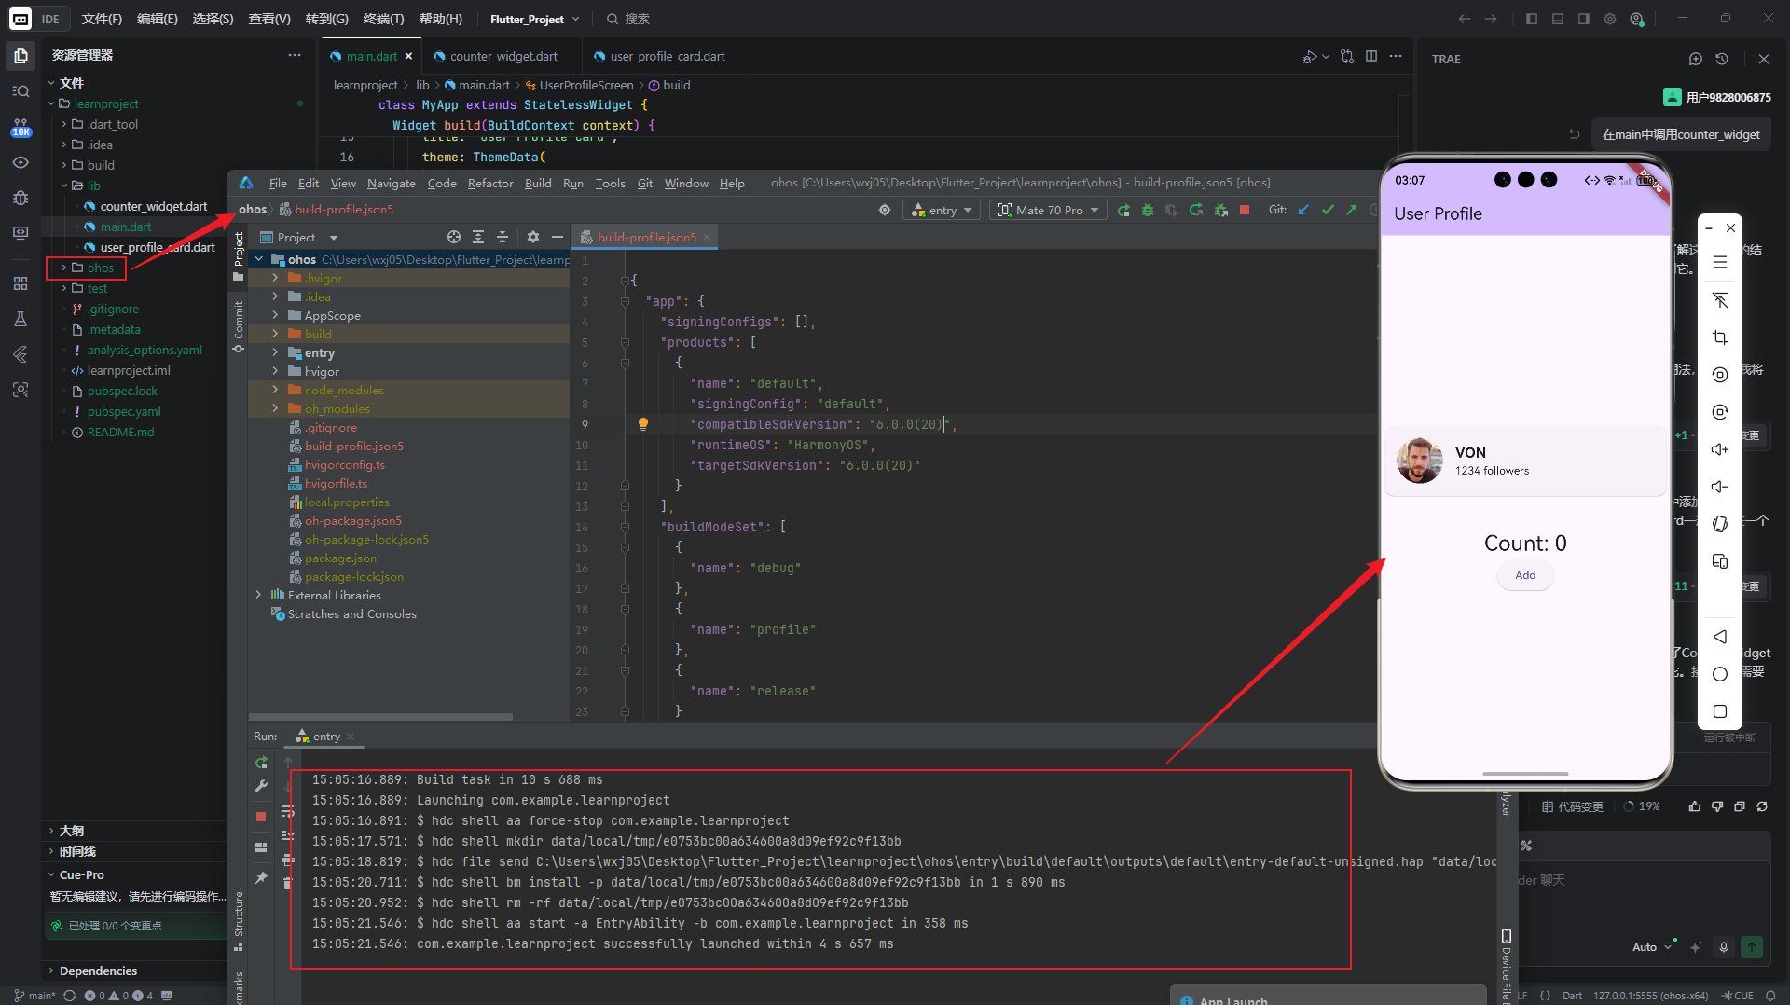
Task: Toggle the bottom panel layout icon in title bar
Action: pos(1558,19)
